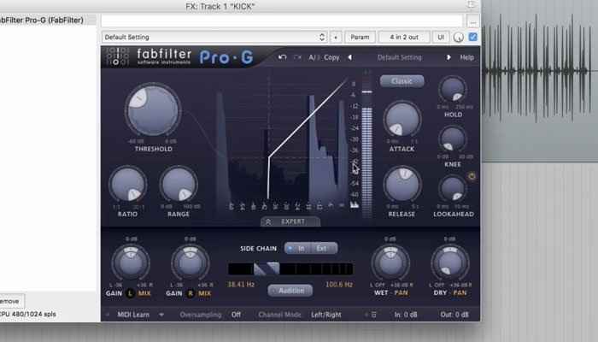This screenshot has width=598, height=342.
Task: Click the level display scale icon
Action: 355,205
